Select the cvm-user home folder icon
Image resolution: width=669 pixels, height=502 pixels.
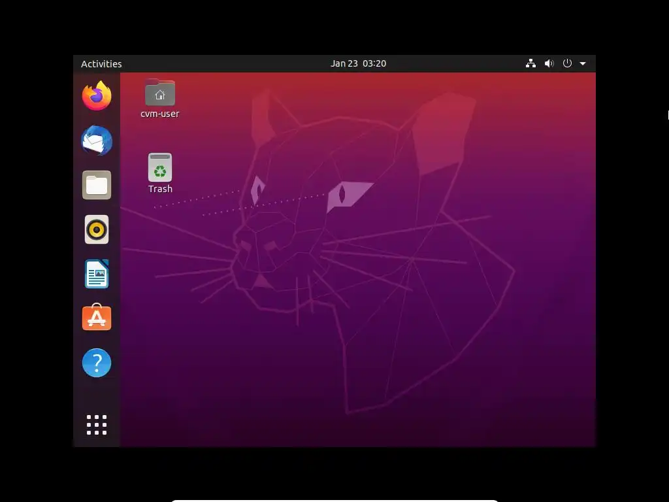pos(160,92)
